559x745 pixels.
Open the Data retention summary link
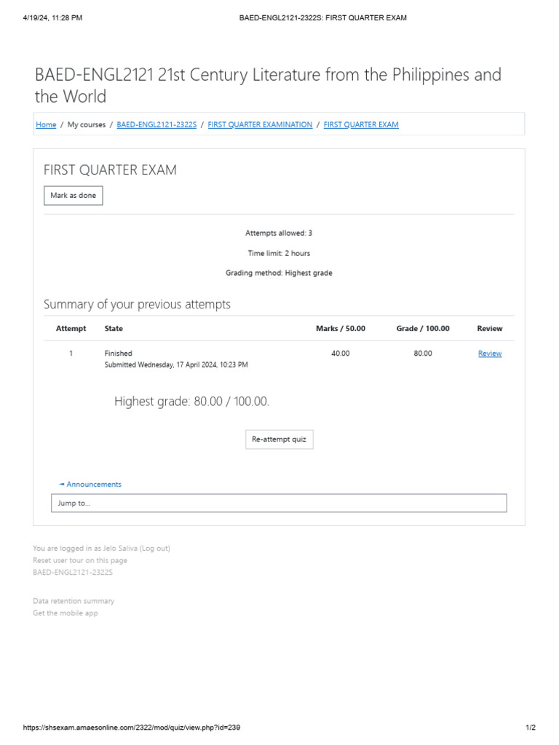tap(74, 601)
